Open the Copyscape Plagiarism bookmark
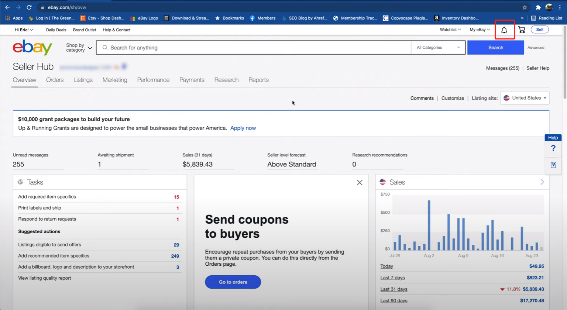The height and width of the screenshot is (310, 567). pos(405,18)
